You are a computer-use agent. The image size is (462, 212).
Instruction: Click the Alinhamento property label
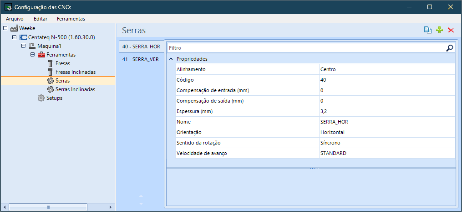click(x=191, y=69)
